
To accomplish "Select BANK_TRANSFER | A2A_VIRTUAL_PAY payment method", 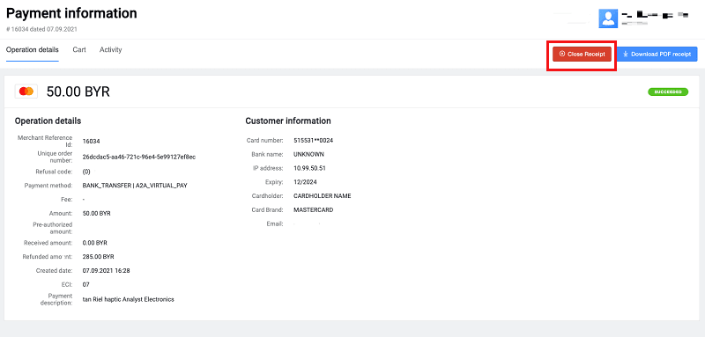I will (x=135, y=186).
